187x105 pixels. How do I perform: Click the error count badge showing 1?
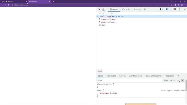click(161, 9)
